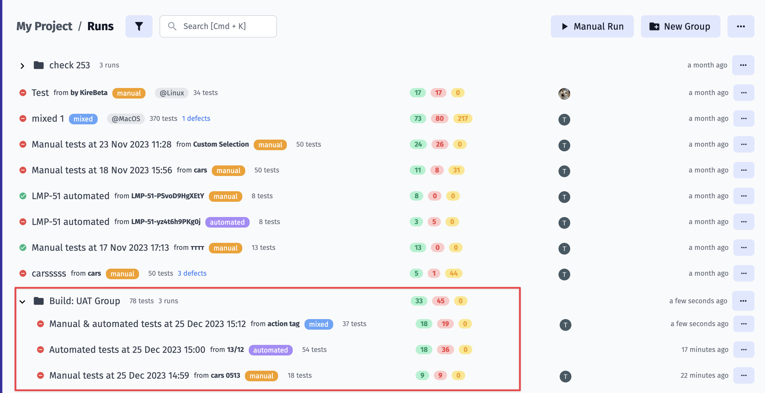Go to My Project breadcrumb
Screen dimensions: 765x393
tap(44, 26)
